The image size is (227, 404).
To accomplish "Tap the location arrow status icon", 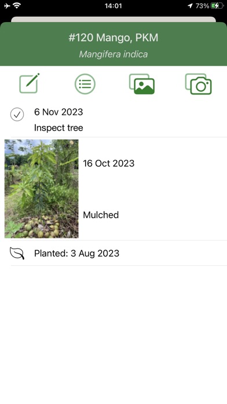I will 190,6.
